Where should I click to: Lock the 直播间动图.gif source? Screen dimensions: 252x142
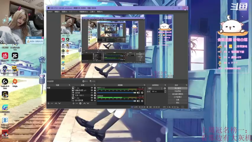click(95, 90)
